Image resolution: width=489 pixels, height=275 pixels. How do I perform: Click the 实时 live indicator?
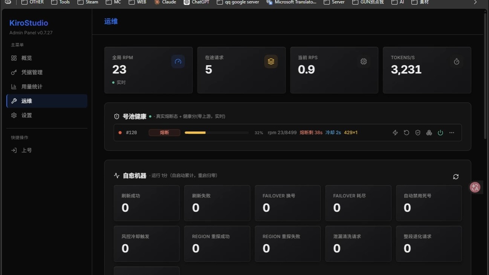point(119,82)
